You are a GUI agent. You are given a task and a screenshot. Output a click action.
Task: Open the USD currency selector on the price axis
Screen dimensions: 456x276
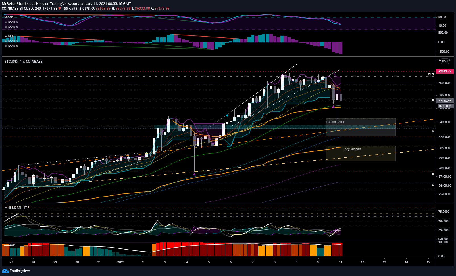[x=445, y=61]
